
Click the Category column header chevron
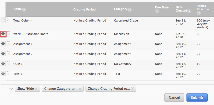tap(130, 10)
